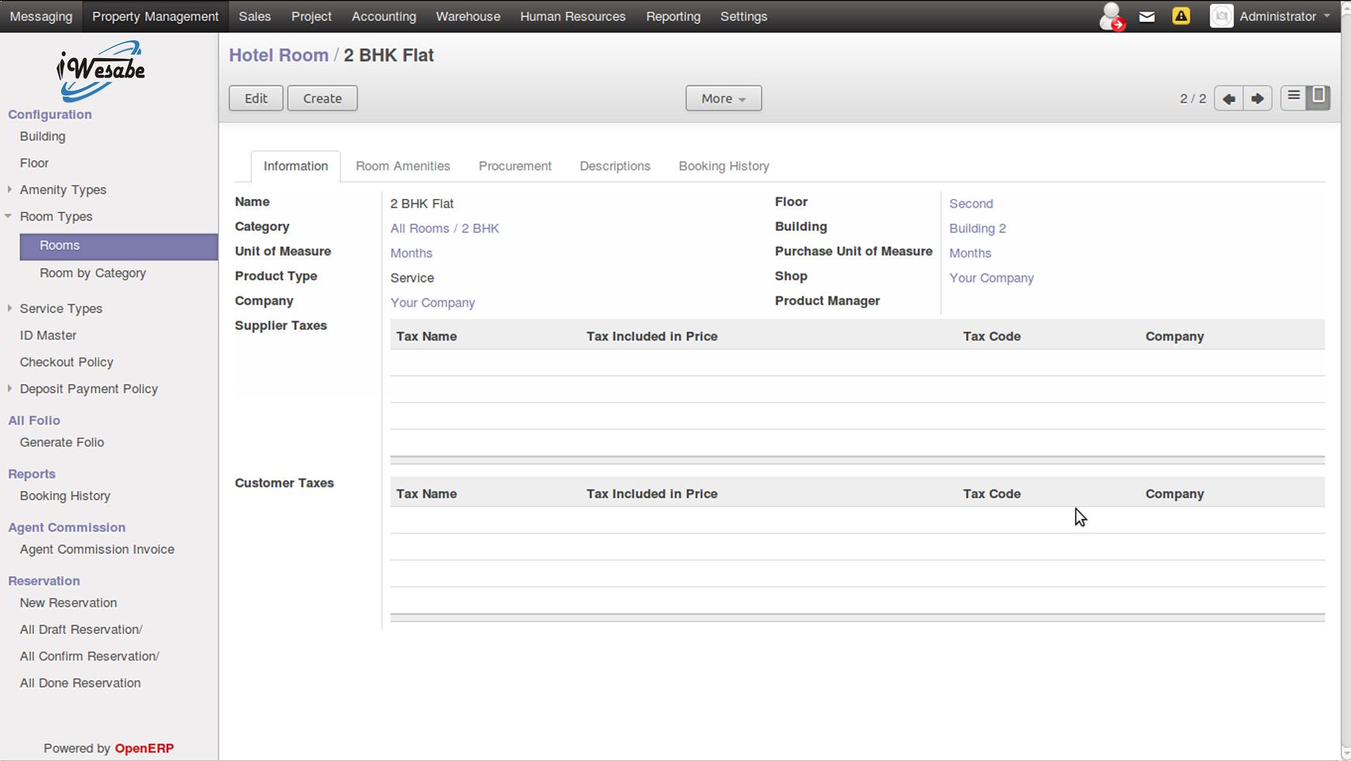This screenshot has height=761, width=1351.
Task: Switch to list view icon
Action: pyautogui.click(x=1294, y=97)
